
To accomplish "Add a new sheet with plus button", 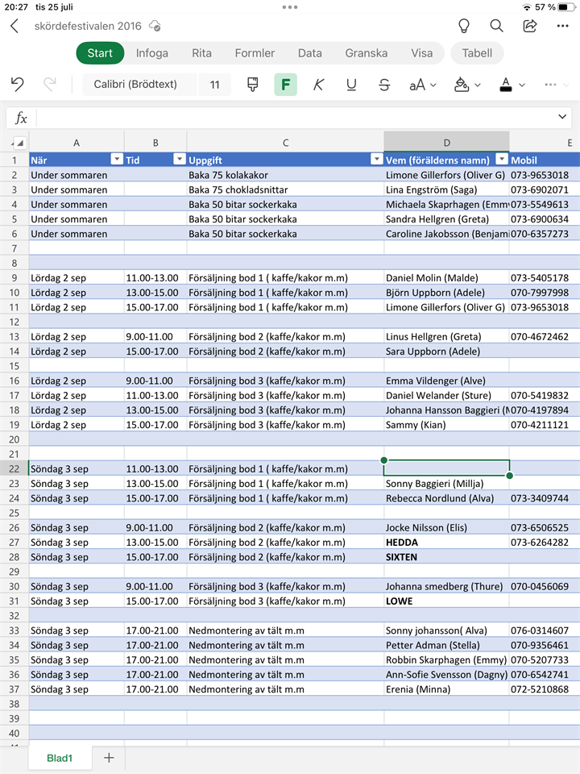I will pos(109,758).
